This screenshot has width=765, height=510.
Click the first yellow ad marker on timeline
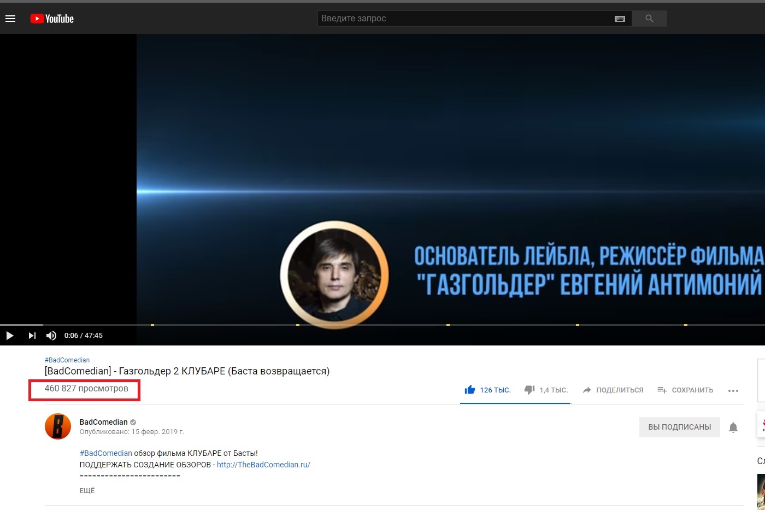(152, 325)
